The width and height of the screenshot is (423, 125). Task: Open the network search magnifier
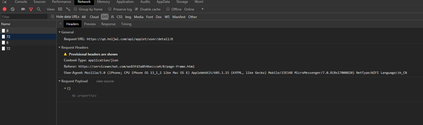coord(39,9)
